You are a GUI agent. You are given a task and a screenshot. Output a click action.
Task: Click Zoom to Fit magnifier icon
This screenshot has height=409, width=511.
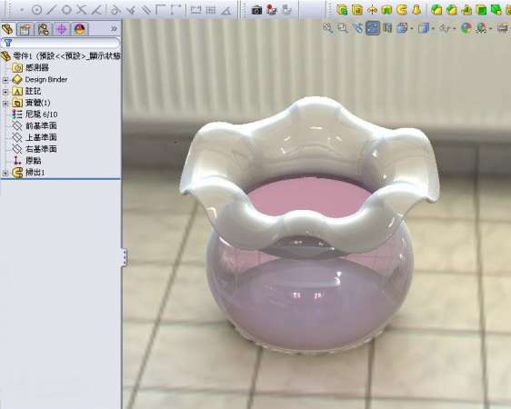(328, 28)
